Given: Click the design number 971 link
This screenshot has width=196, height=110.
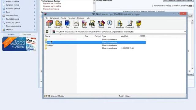Looking at the screenshot, I should point(190,5).
